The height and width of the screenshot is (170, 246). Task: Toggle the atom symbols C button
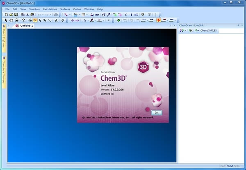pos(126,14)
